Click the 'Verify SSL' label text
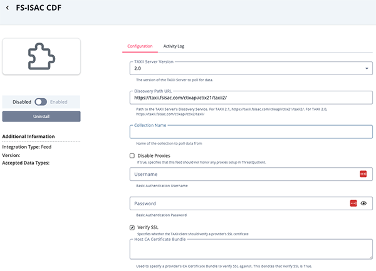 pos(148,227)
